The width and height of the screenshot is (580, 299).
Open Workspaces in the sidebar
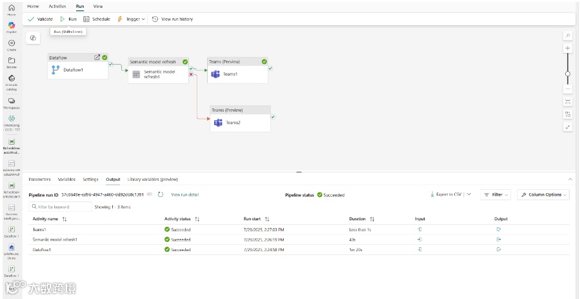(x=12, y=103)
